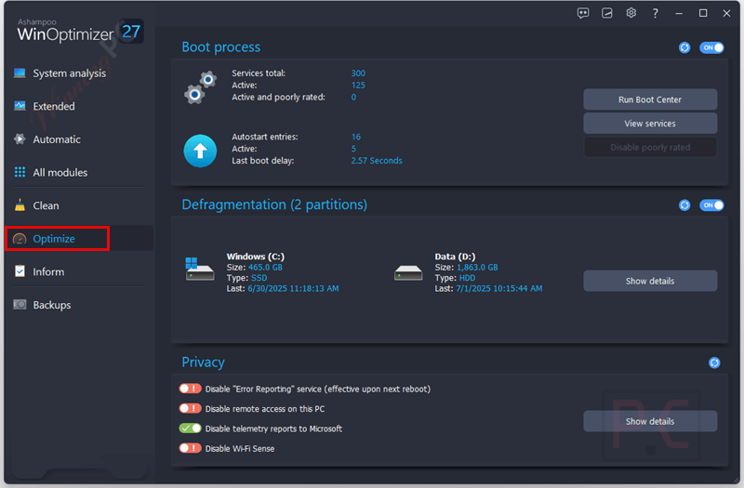Show details for Privacy
This screenshot has height=488, width=744.
(x=650, y=421)
